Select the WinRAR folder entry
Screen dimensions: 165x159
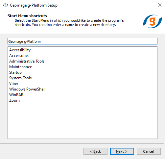point(16,95)
